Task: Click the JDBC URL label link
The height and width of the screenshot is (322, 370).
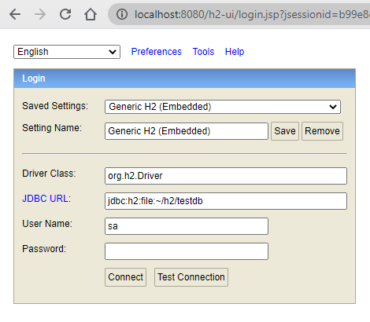Action: [x=46, y=199]
